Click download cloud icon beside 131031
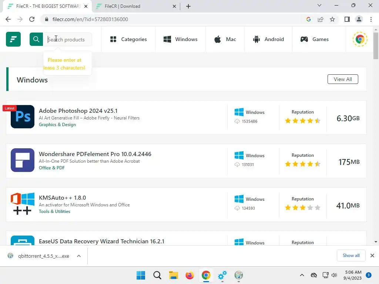Viewport: 379px width, 284px height. [x=237, y=165]
